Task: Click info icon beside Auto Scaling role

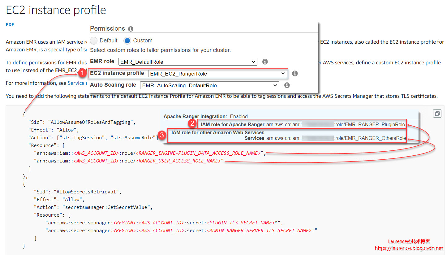Action: (287, 85)
